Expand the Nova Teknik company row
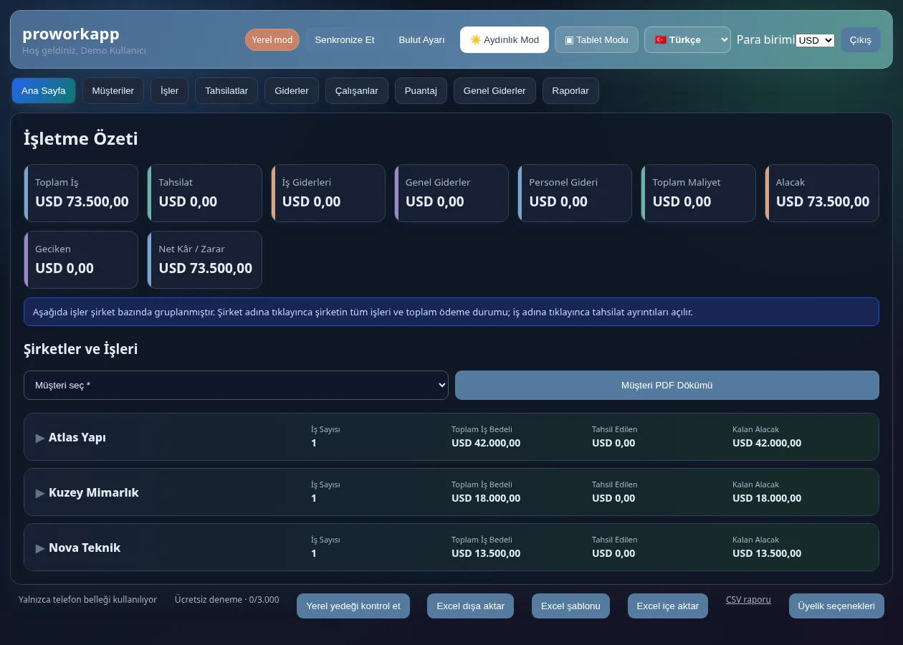This screenshot has height=645, width=903. click(451, 548)
